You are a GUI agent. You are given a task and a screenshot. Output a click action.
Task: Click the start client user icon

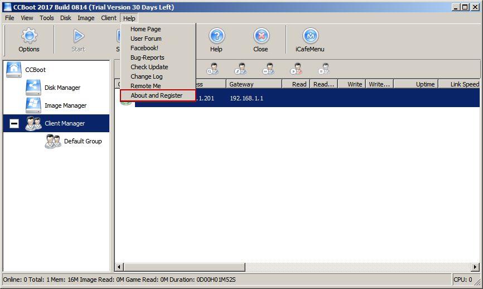pyautogui.click(x=296, y=69)
